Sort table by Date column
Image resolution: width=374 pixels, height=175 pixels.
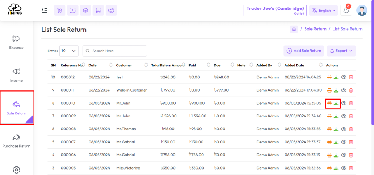(111, 65)
